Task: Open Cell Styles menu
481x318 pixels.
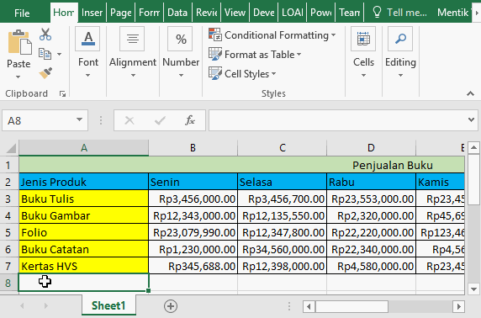Action: [242, 74]
